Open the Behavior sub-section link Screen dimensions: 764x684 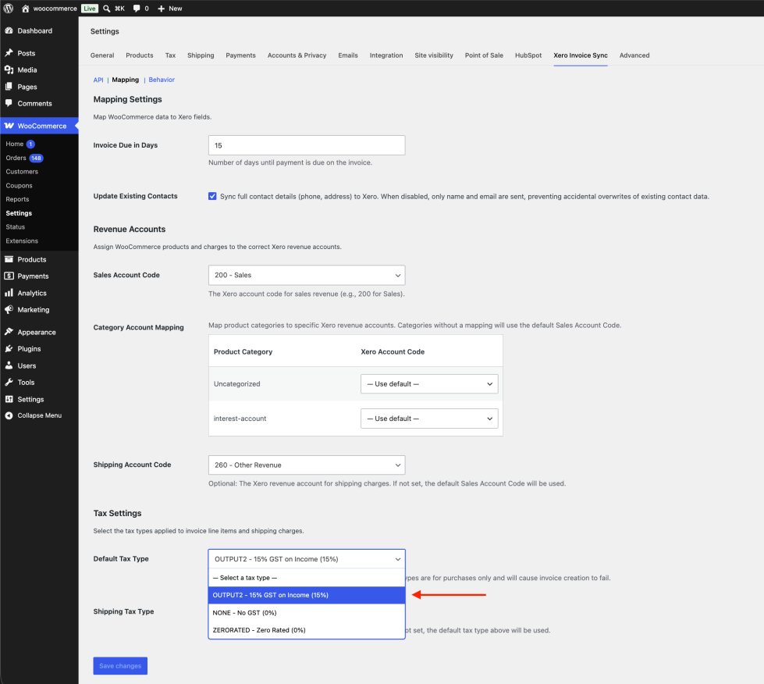pyautogui.click(x=162, y=80)
